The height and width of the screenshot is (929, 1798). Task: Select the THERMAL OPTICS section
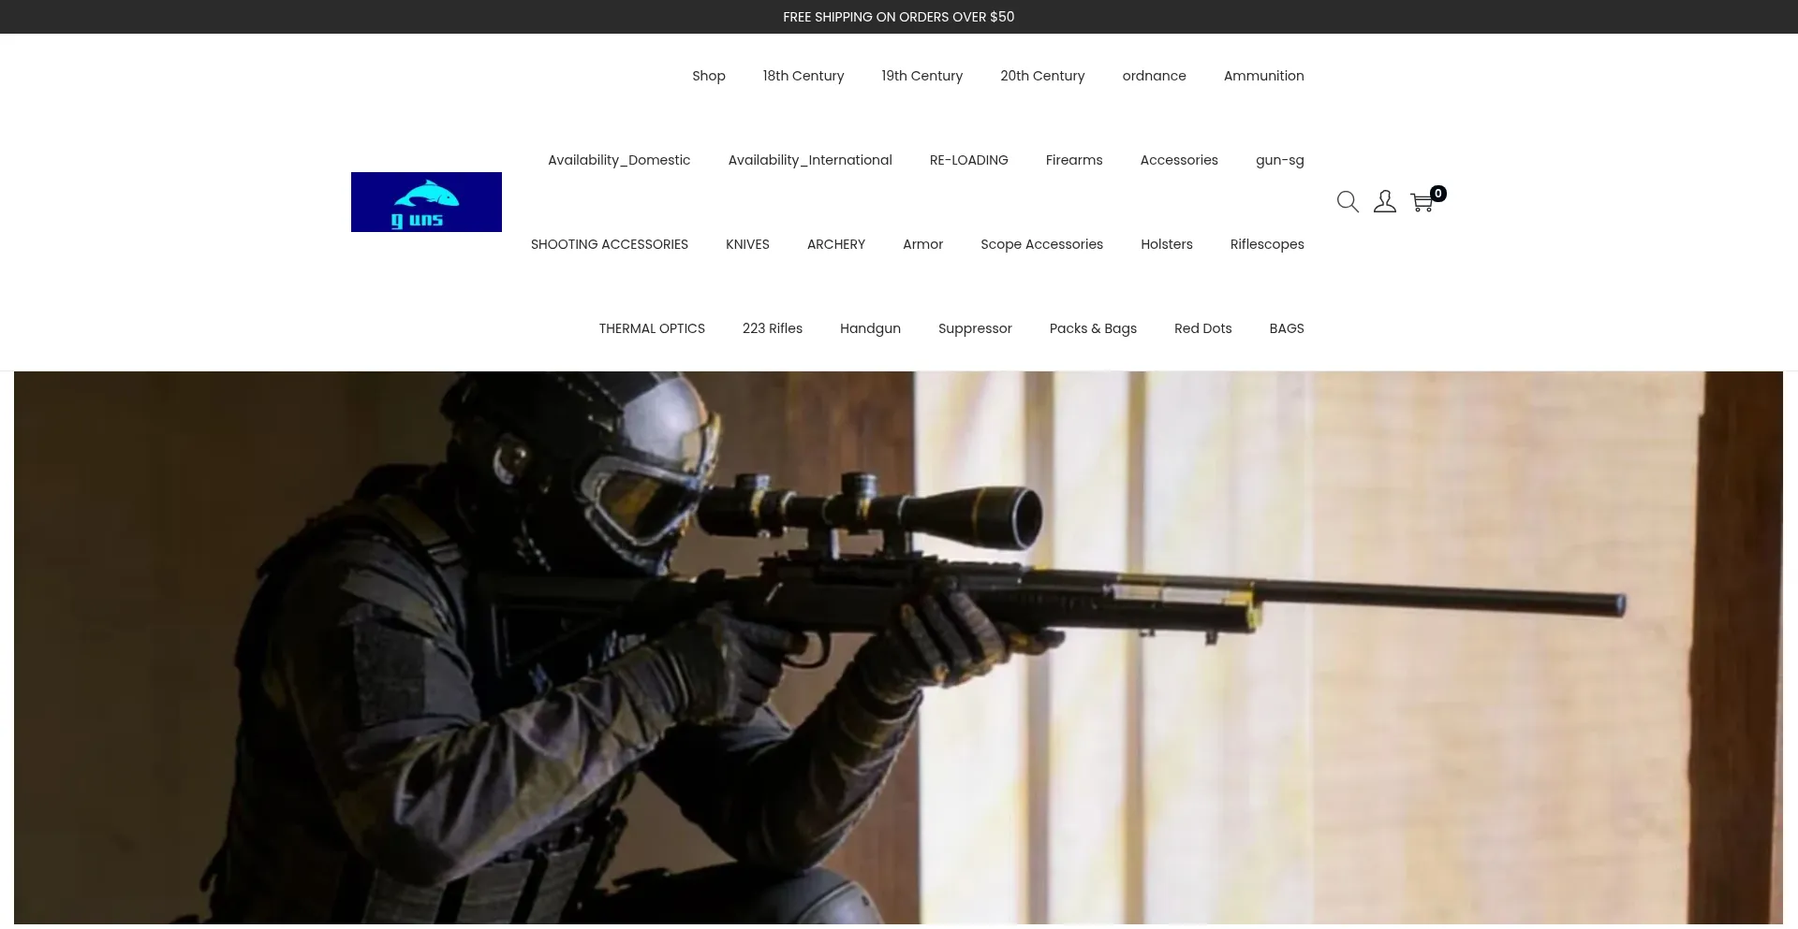(x=652, y=328)
